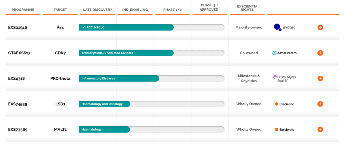Open the EXS21546 programme name
Screen dimensions: 345x151
[x=18, y=28]
